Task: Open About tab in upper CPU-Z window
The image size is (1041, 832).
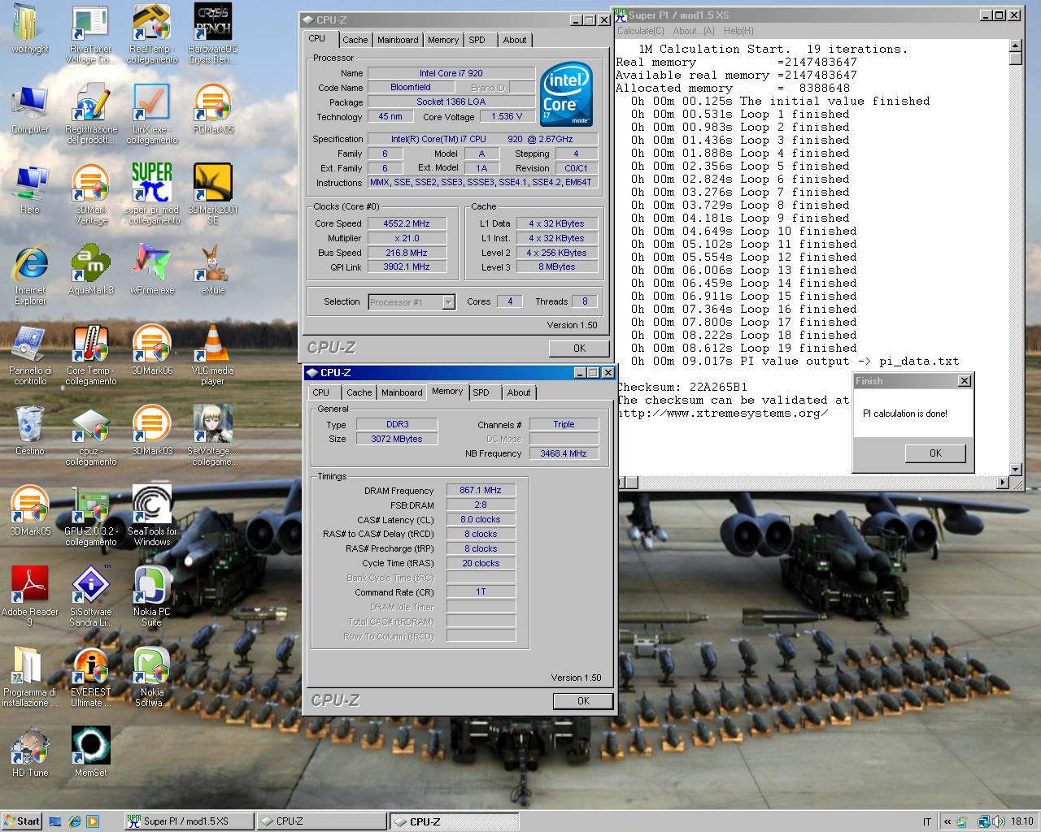Action: [x=515, y=40]
